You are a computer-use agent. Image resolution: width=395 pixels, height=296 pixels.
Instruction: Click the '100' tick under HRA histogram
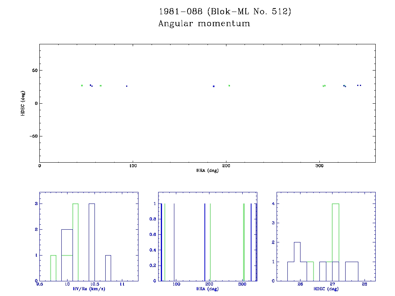(x=176, y=284)
